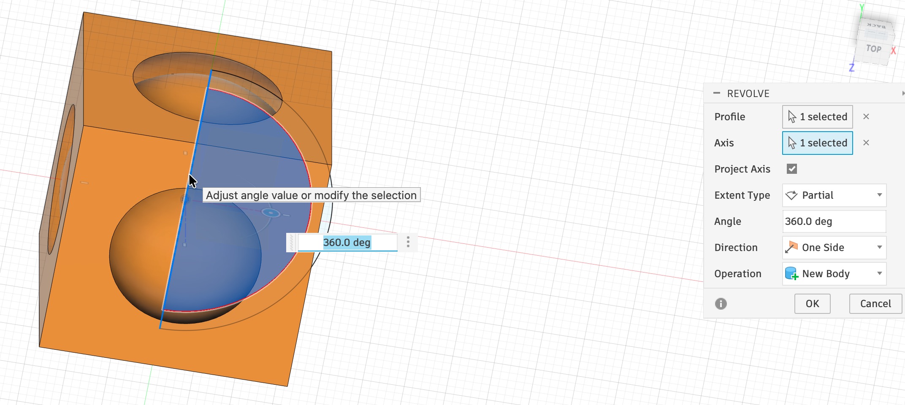The width and height of the screenshot is (905, 405).
Task: Click the green Y axis label near ViewCube
Action: coord(862,8)
